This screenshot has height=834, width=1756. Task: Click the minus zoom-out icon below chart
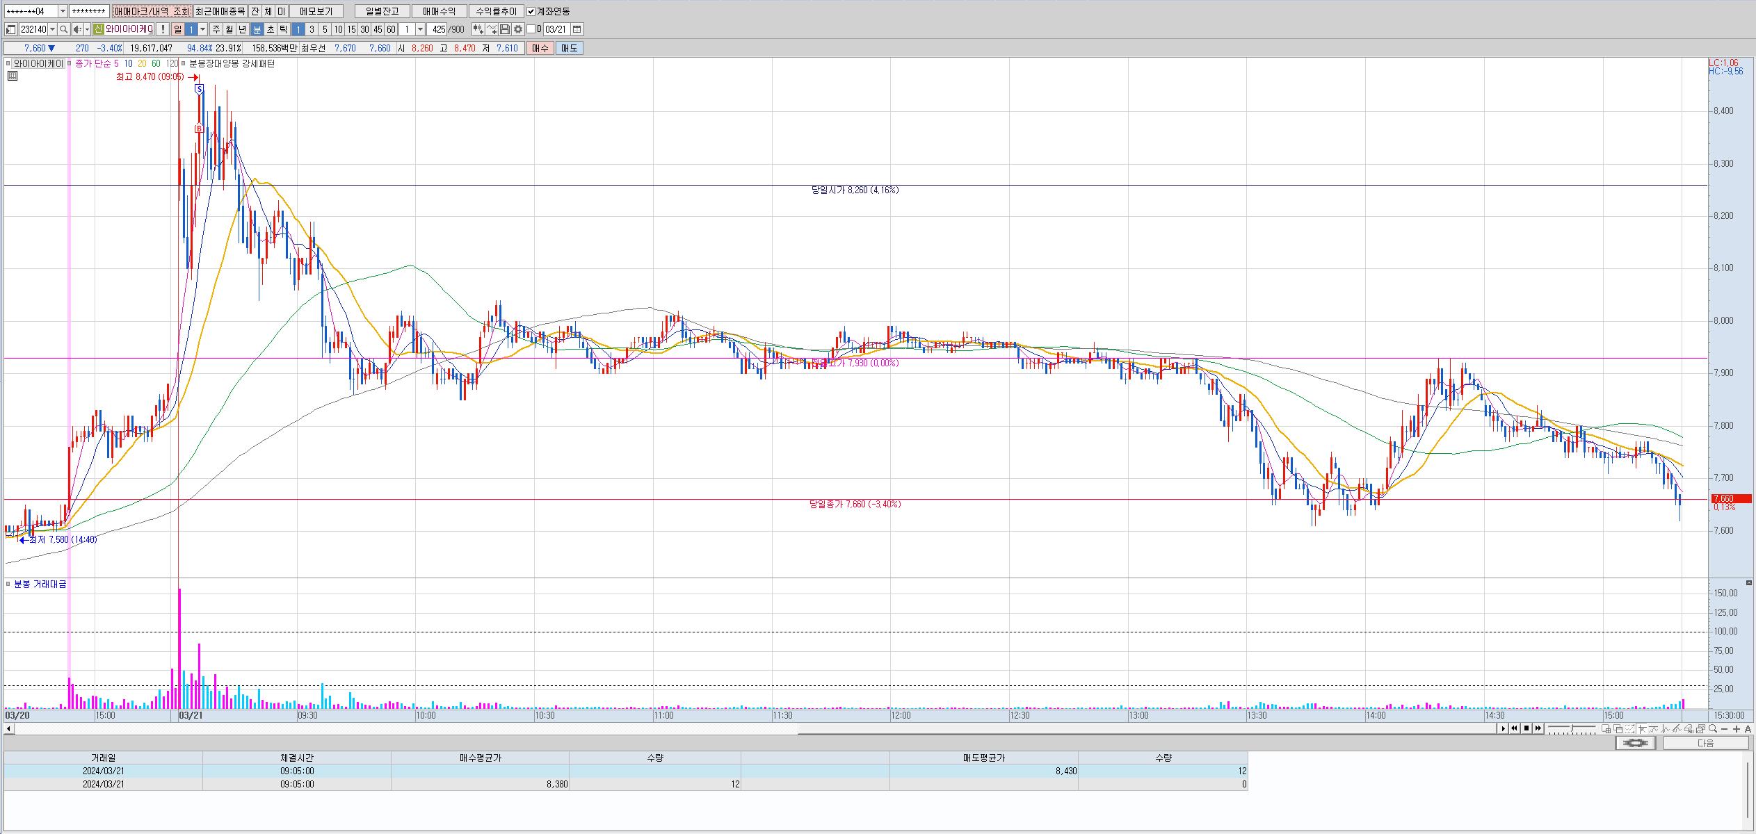pyautogui.click(x=1725, y=728)
